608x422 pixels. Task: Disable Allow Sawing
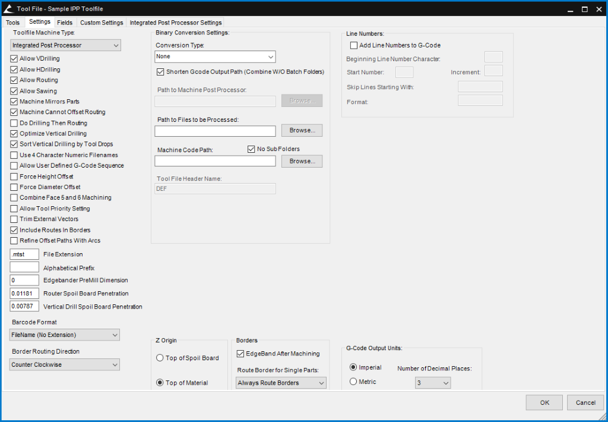(x=14, y=90)
